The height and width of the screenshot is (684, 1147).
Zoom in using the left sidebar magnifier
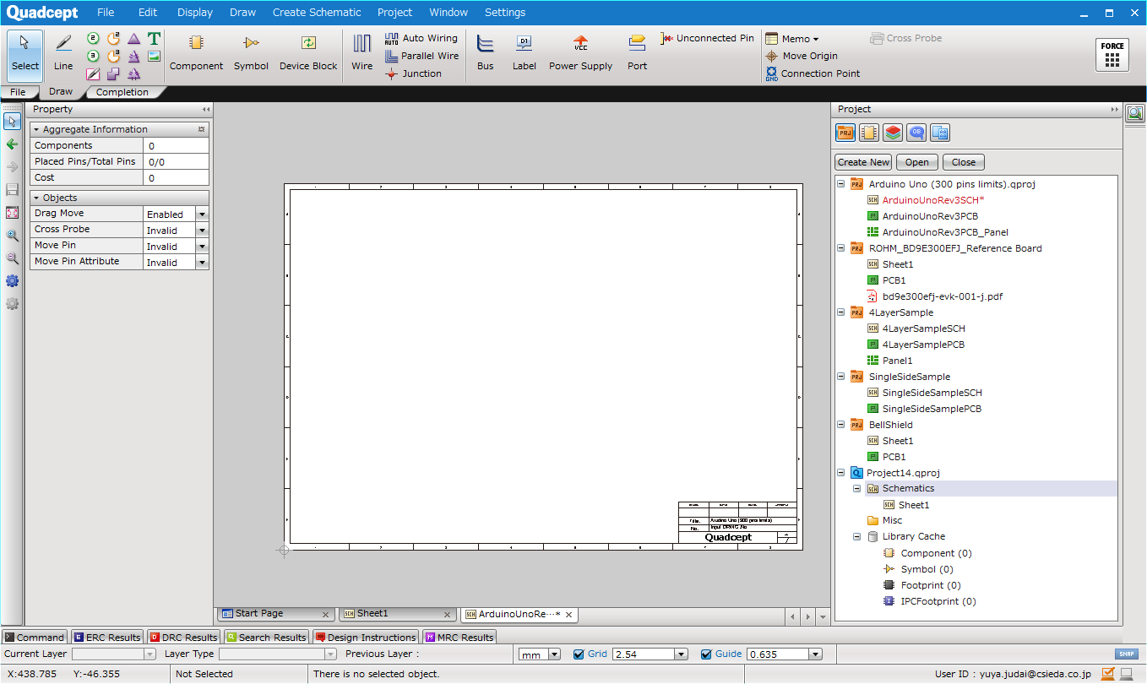(x=12, y=236)
